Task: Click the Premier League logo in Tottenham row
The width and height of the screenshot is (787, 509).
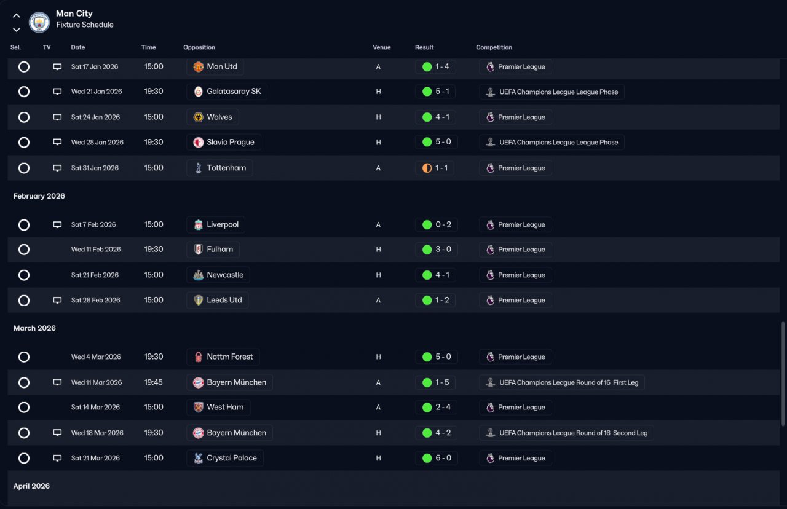Action: (x=490, y=168)
